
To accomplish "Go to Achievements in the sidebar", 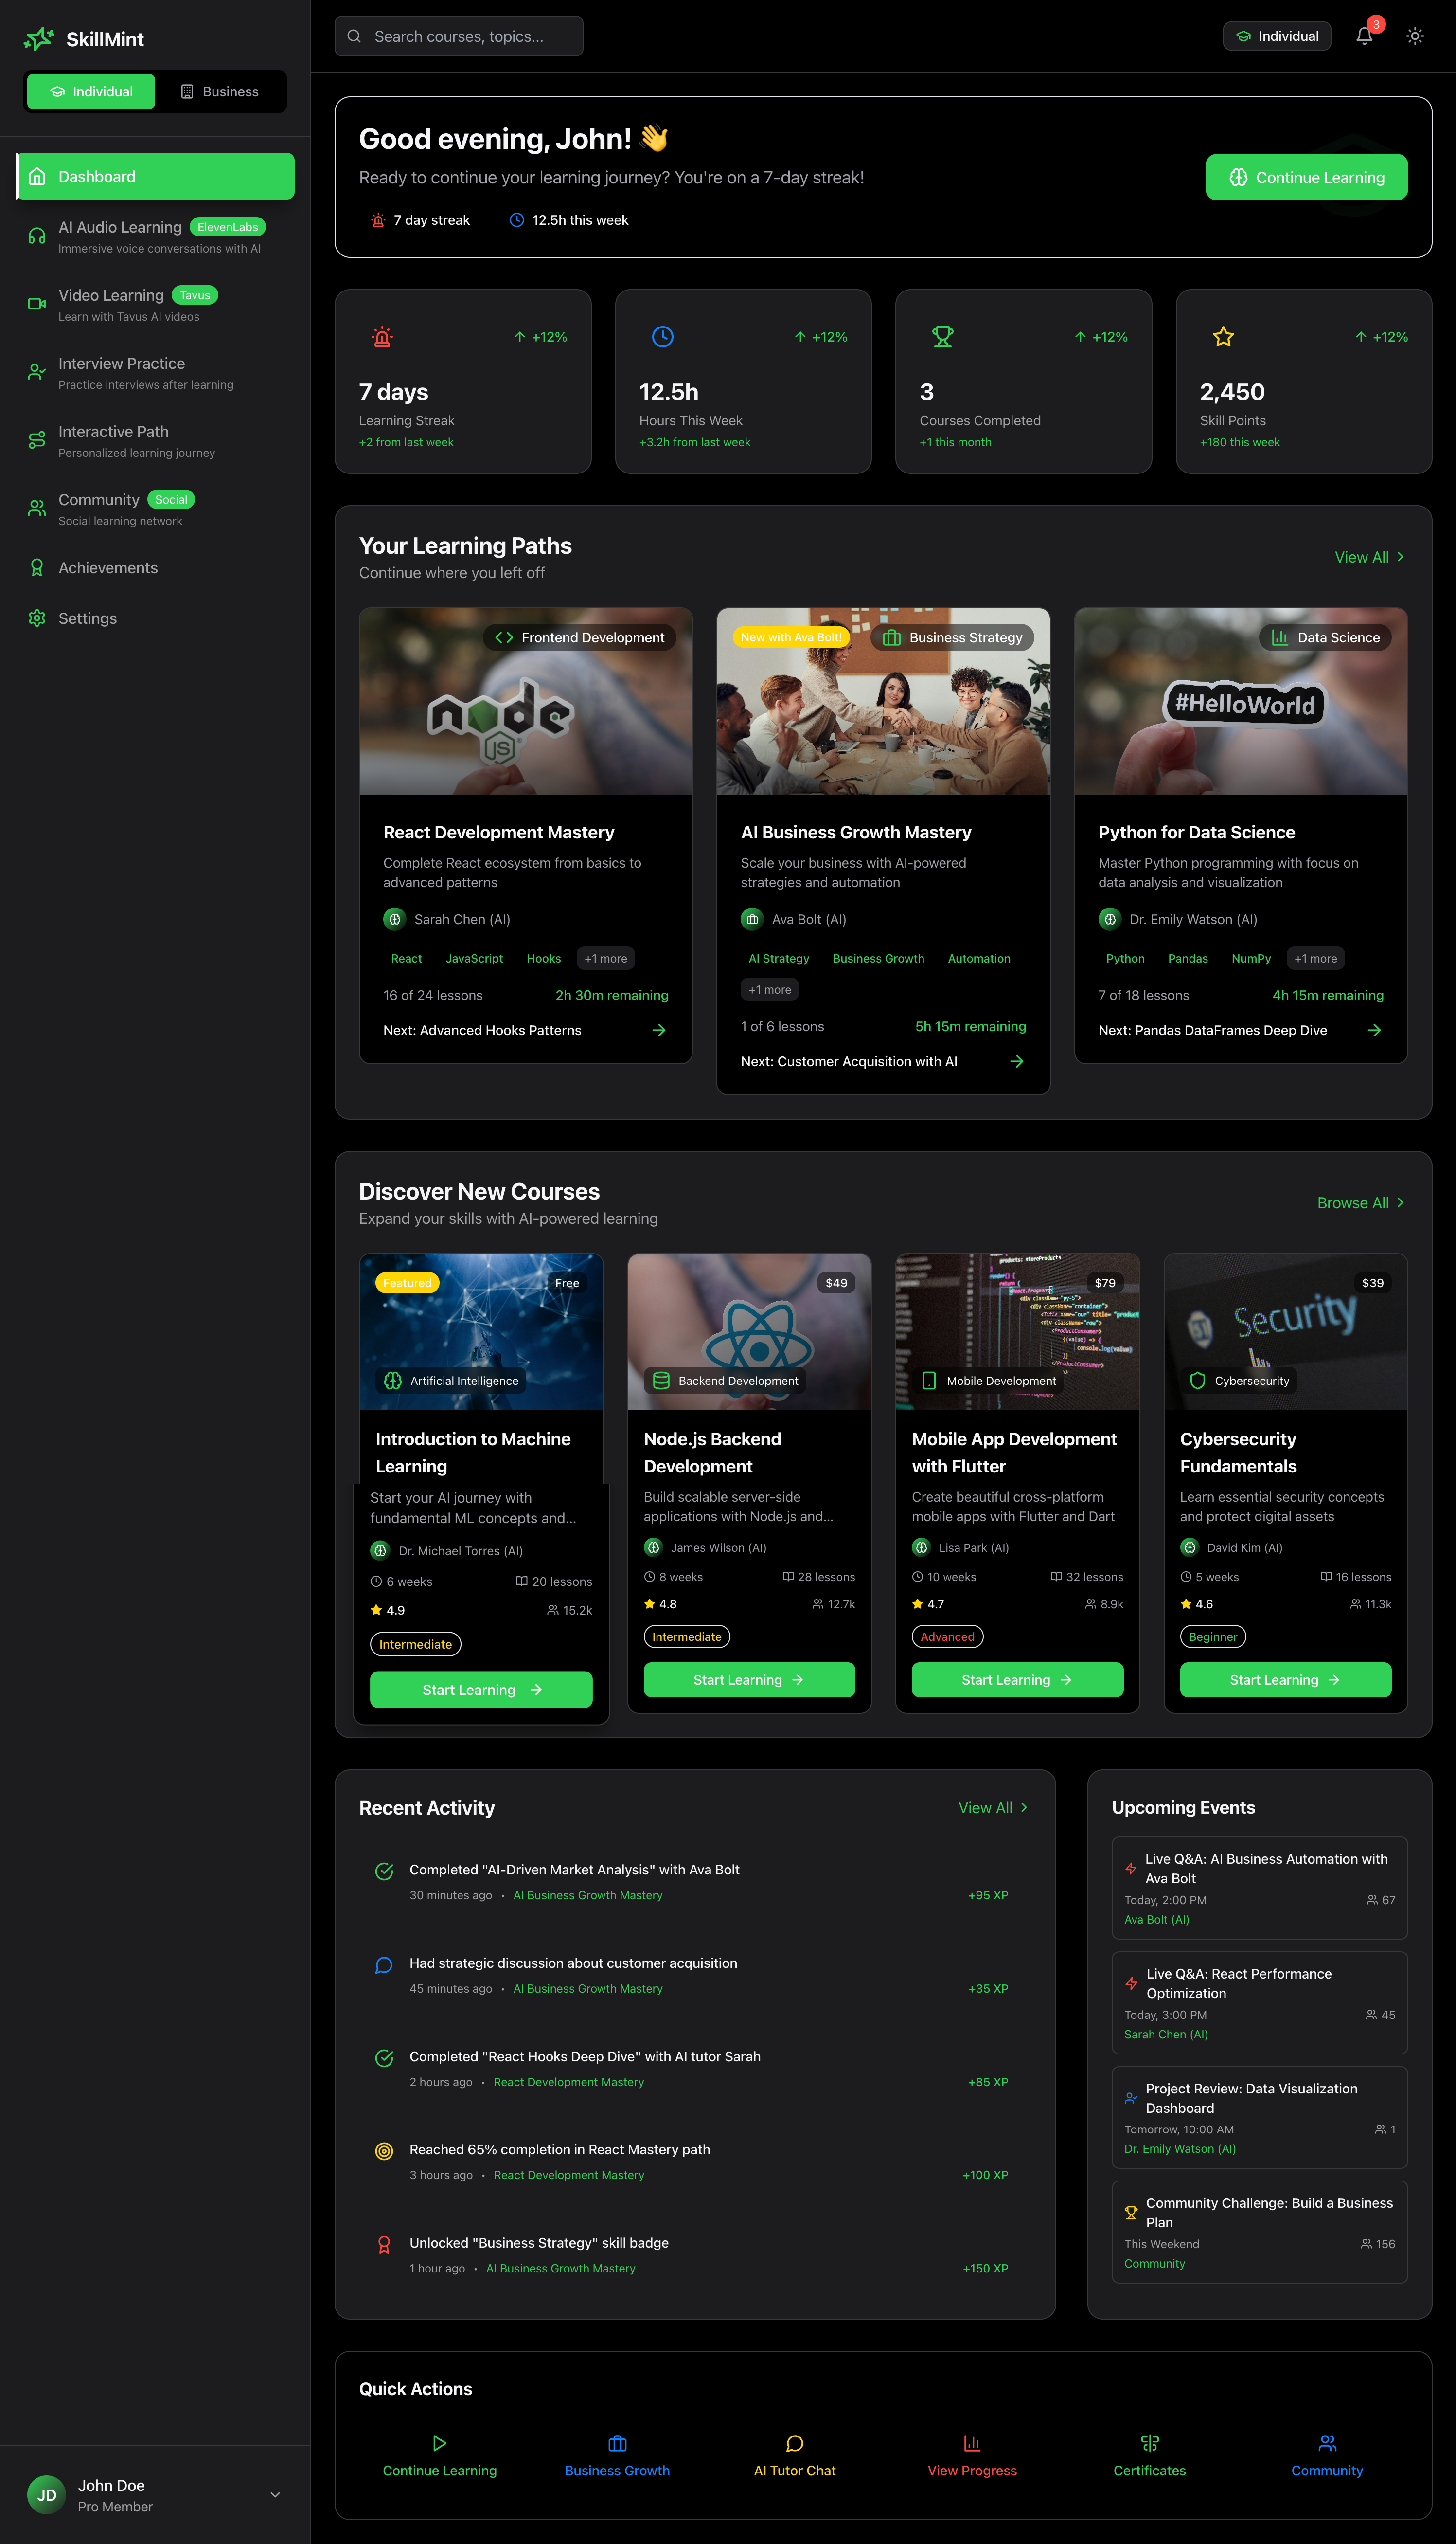I will coord(108,567).
